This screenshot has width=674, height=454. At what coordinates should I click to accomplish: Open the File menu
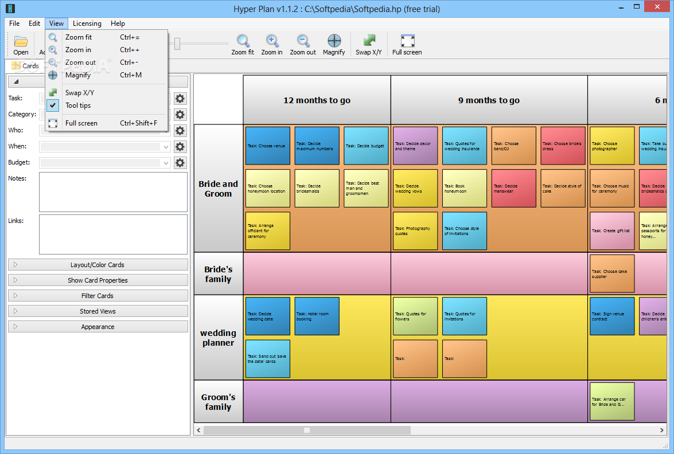(14, 24)
